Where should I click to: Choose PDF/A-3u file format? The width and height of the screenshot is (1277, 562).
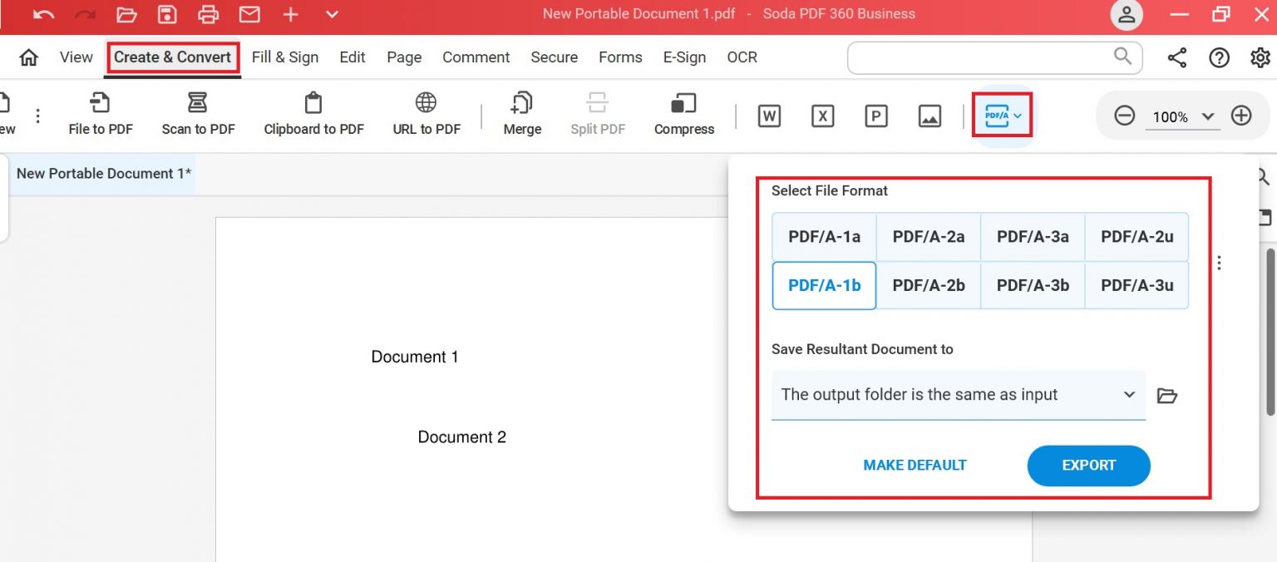coord(1137,285)
